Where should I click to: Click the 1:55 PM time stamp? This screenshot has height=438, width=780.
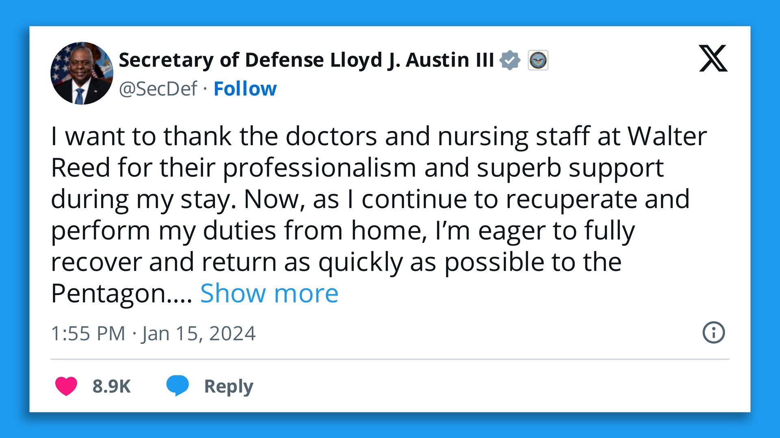(88, 334)
